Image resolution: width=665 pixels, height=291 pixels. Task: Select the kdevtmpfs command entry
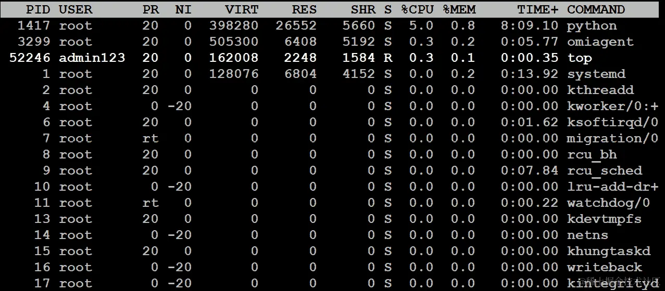(604, 219)
